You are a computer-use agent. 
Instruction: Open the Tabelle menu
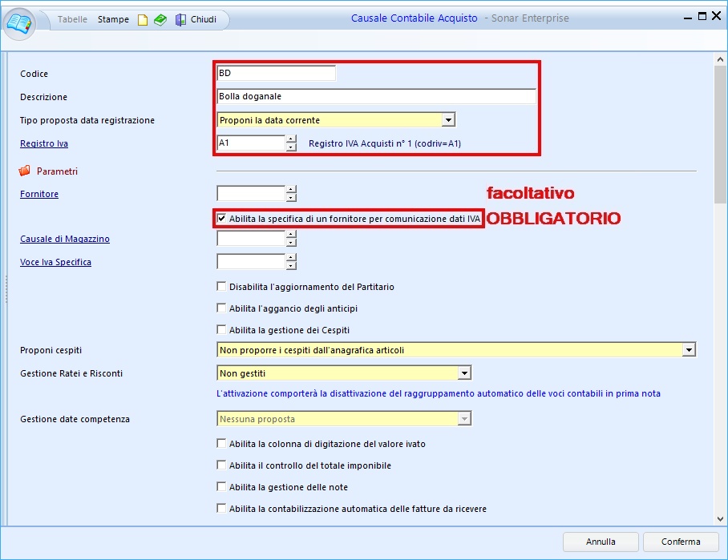pos(73,19)
